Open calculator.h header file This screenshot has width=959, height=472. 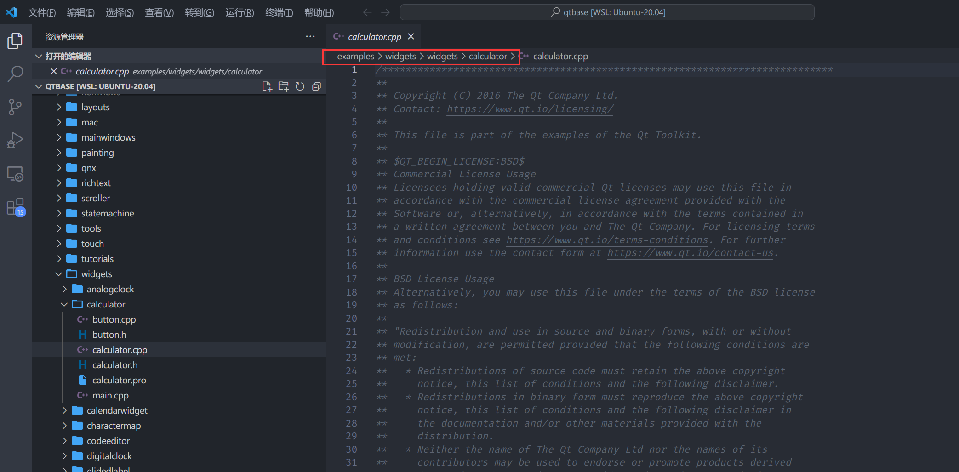click(x=179, y=365)
